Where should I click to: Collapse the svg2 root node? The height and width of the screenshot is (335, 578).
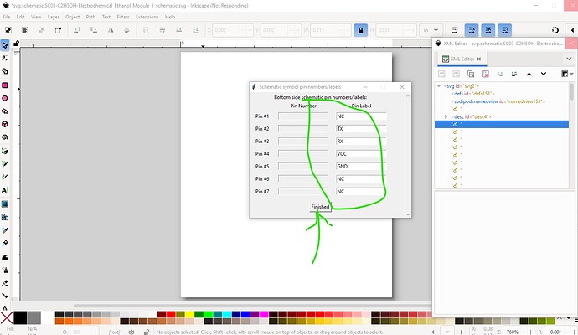click(439, 85)
